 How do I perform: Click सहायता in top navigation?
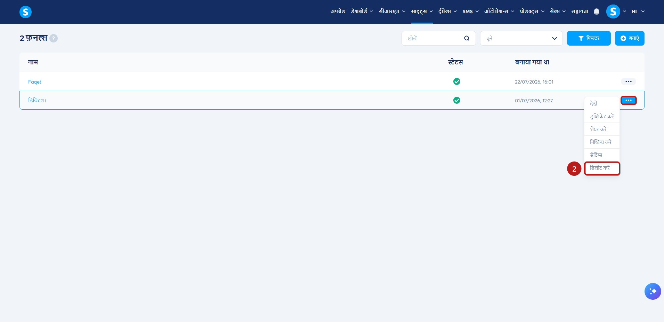(580, 11)
